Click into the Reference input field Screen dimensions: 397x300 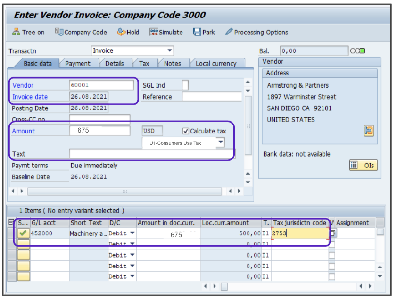coord(212,97)
